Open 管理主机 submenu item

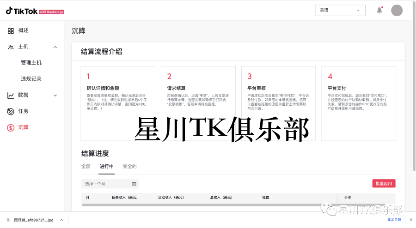pyautogui.click(x=31, y=63)
